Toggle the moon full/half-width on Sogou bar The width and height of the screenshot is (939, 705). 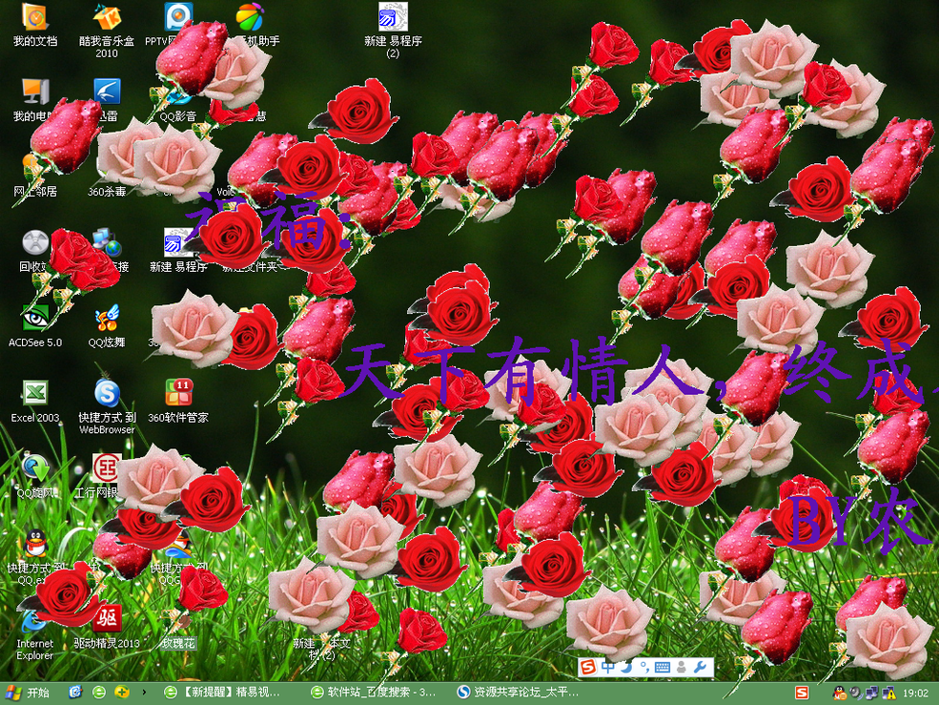(x=625, y=667)
